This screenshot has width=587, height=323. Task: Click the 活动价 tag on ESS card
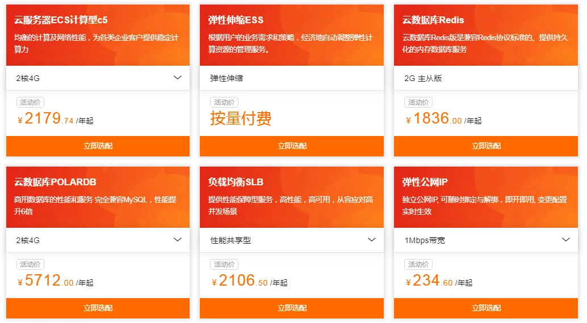coord(224,103)
